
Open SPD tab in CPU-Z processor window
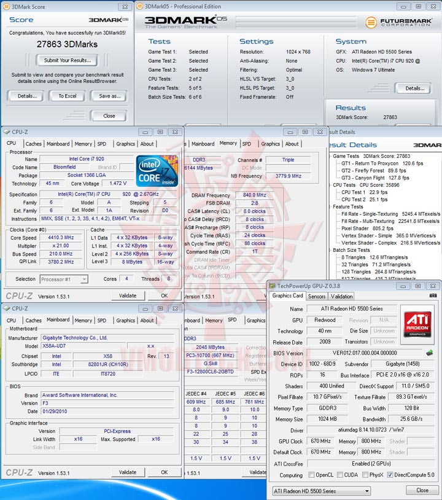click(102, 144)
